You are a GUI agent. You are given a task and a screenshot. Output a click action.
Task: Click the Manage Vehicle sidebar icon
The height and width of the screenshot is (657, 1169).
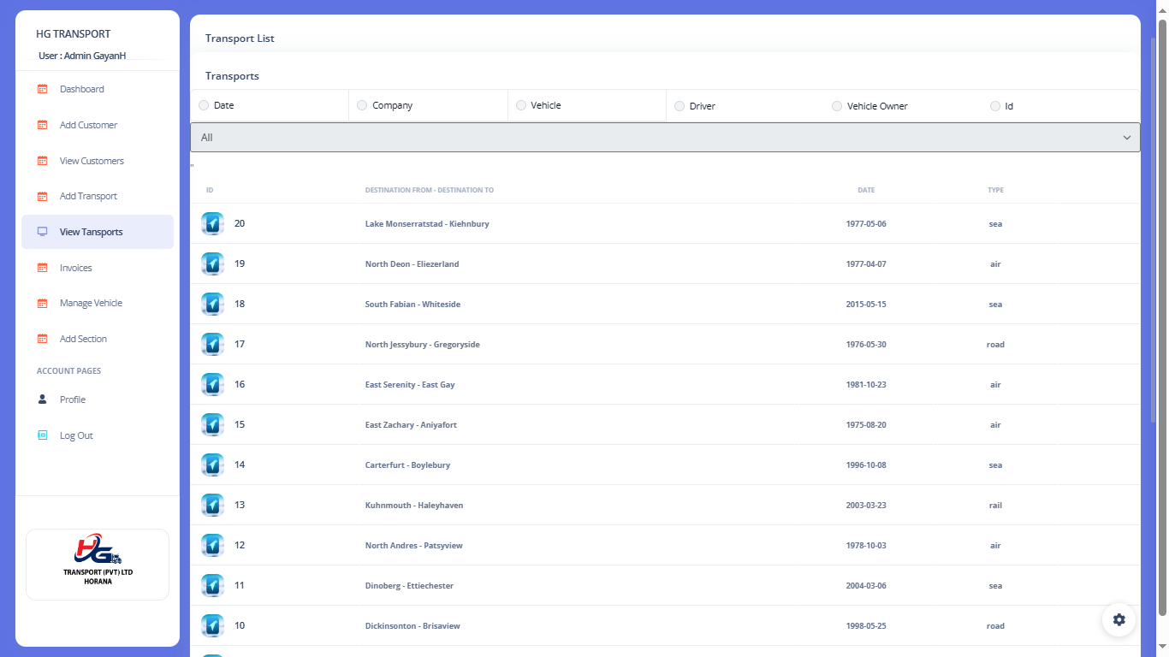(x=42, y=303)
